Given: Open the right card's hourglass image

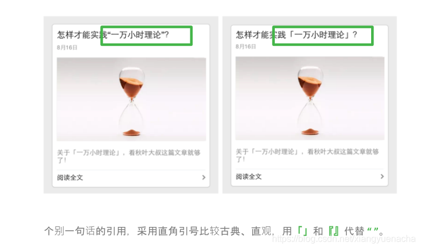Looking at the screenshot, I should click(310, 98).
